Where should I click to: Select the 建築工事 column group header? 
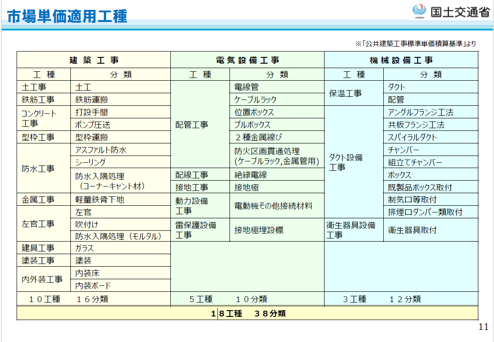coord(94,60)
